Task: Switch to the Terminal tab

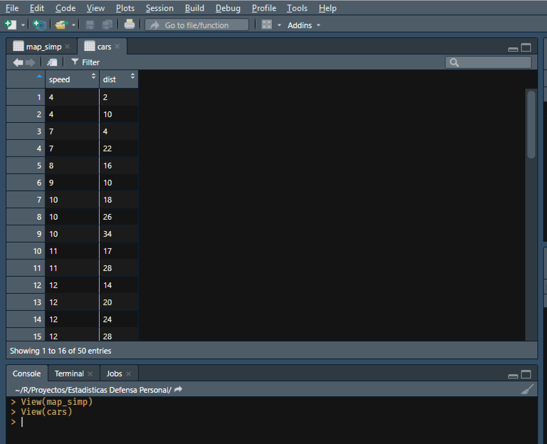Action: point(69,374)
